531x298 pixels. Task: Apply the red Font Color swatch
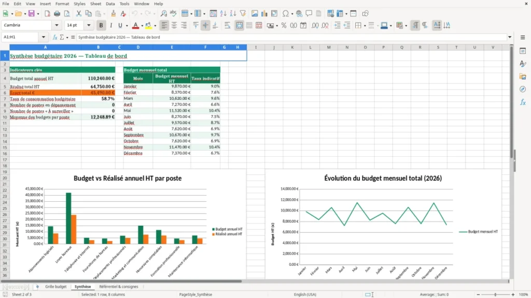click(x=135, y=25)
